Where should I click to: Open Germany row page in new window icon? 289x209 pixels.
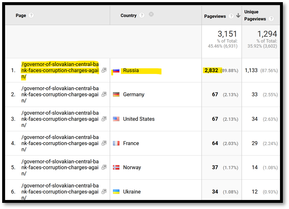point(104,94)
